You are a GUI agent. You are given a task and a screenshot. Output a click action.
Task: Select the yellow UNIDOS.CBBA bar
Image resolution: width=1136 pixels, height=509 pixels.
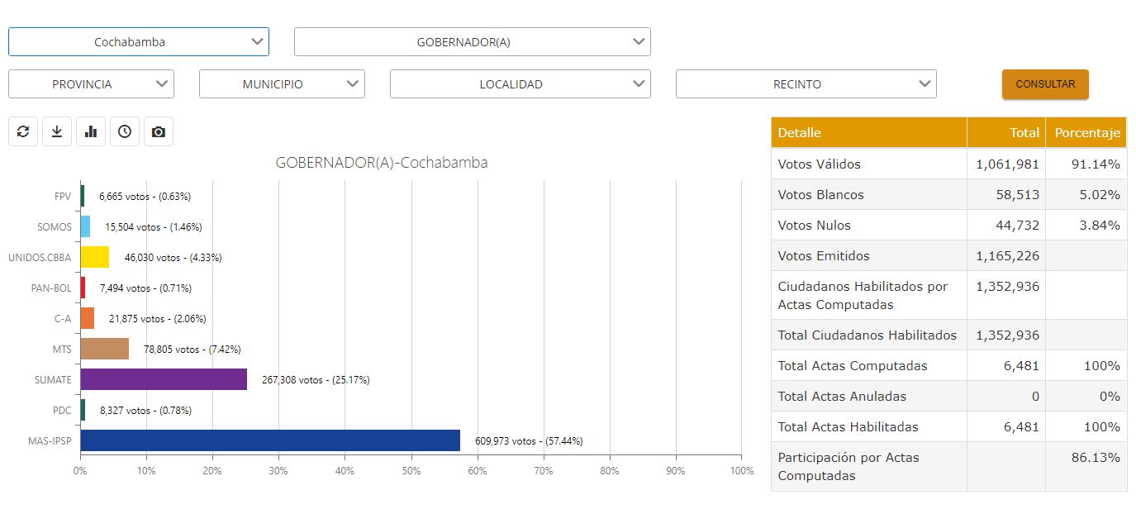coord(93,257)
